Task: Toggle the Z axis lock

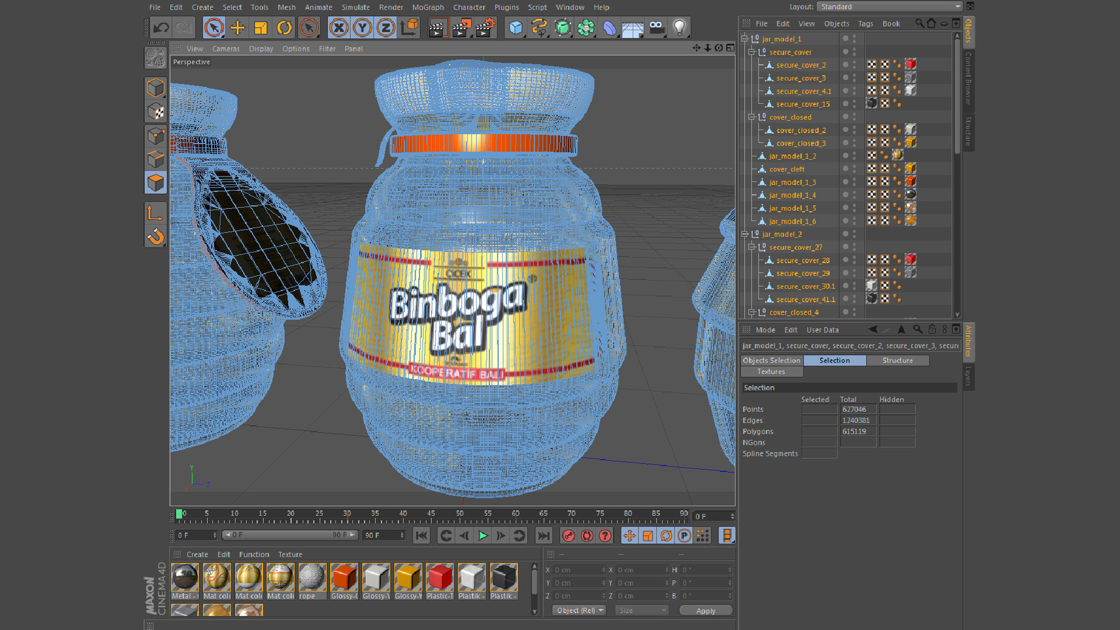Action: pos(386,27)
